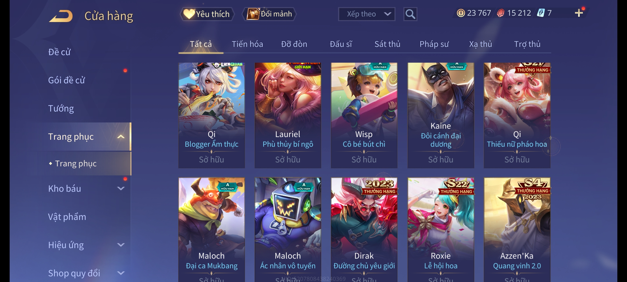Switch to the Sát thủ tab
The height and width of the screenshot is (282, 627).
point(387,44)
